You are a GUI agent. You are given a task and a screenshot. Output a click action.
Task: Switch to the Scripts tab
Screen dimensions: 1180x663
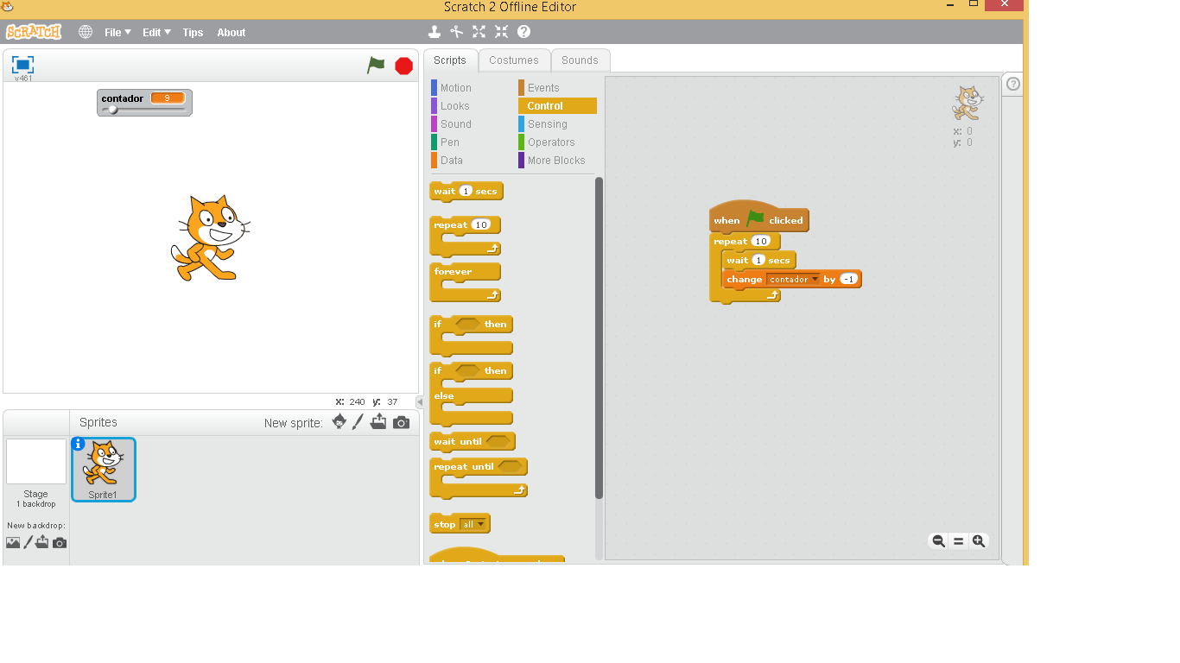(449, 60)
